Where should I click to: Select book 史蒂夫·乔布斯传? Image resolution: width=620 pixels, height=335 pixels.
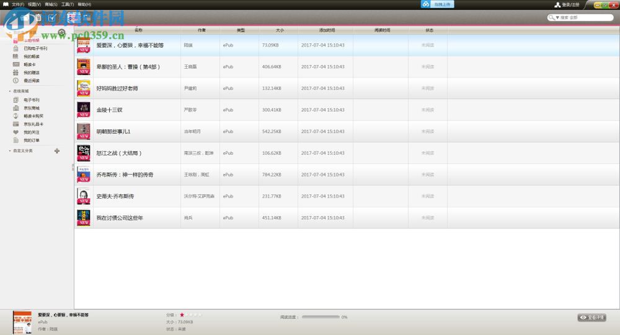[x=347, y=196]
